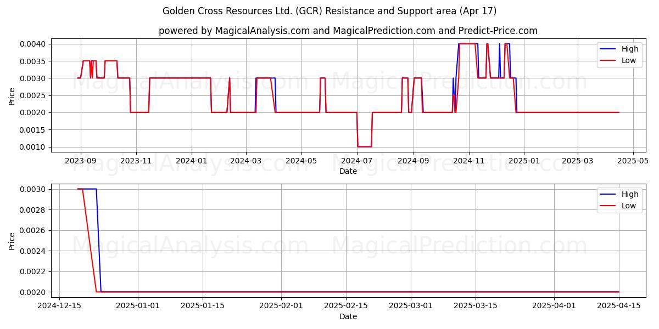Click the 2025-04-01 date tick label
The image size is (659, 329).
coord(554,307)
